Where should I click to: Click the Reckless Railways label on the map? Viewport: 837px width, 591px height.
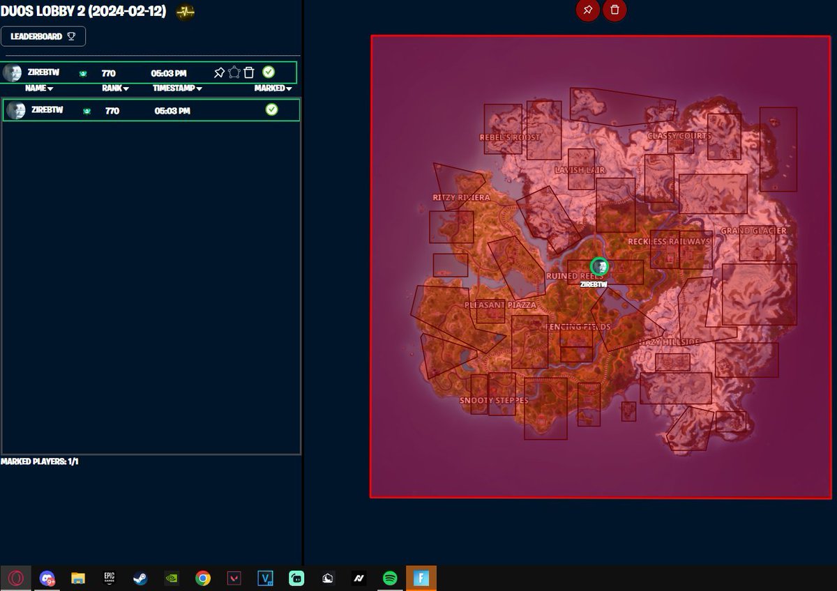669,242
